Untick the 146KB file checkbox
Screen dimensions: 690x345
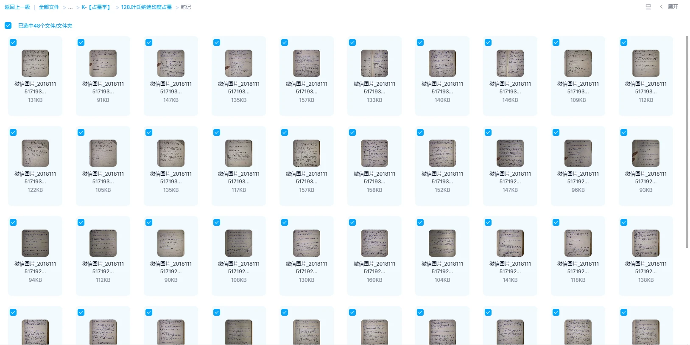(x=488, y=42)
